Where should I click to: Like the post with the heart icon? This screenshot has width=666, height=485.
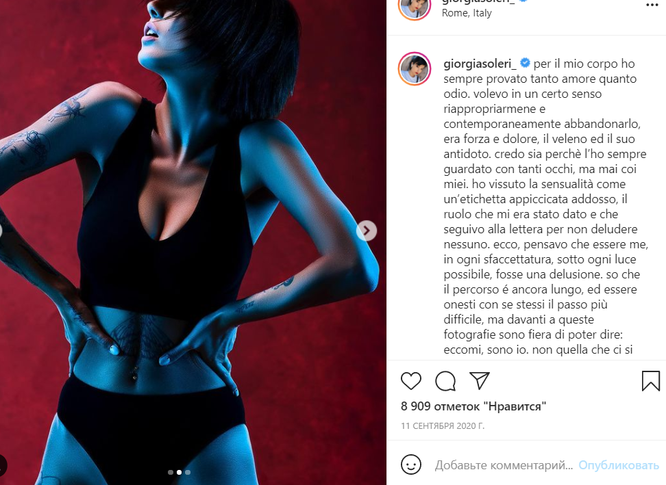[x=410, y=381]
